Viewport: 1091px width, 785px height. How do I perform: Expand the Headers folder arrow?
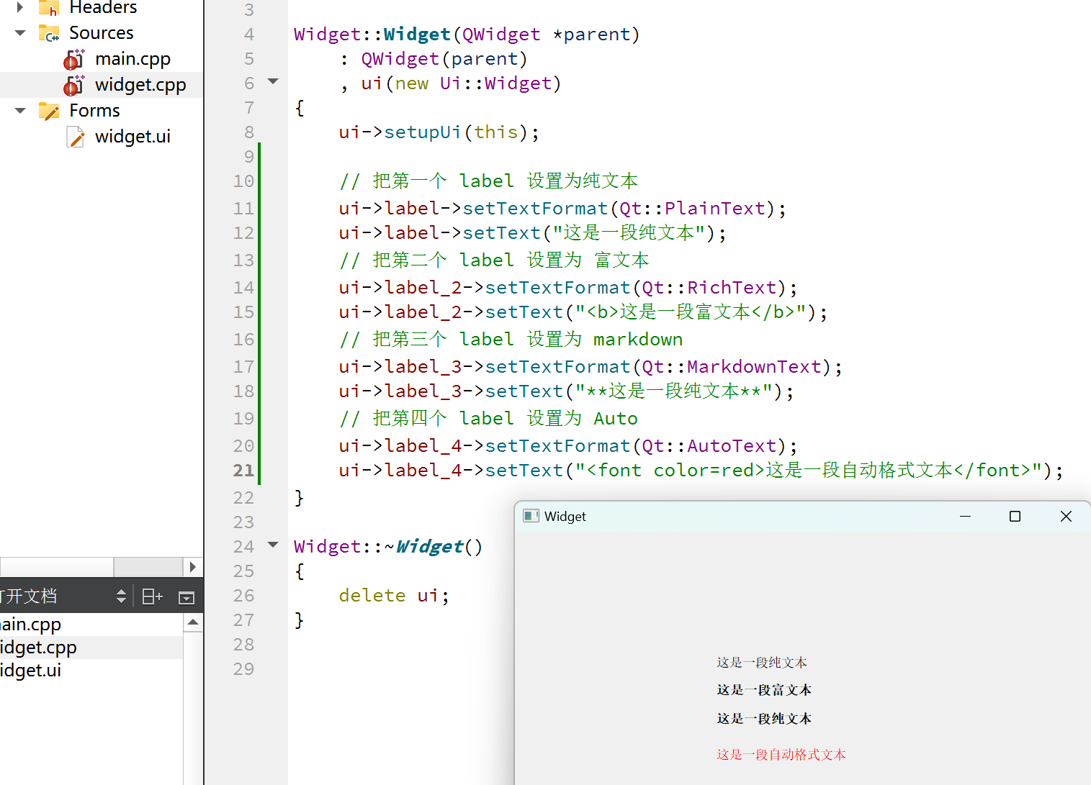click(20, 7)
